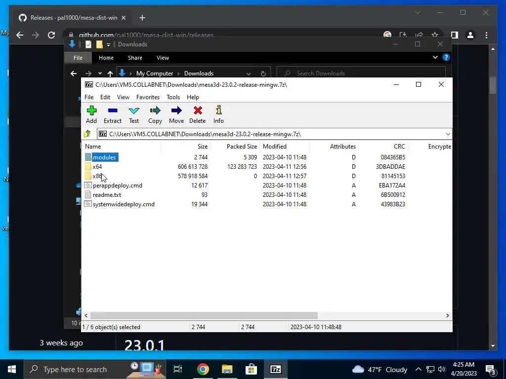This screenshot has height=379, width=506.
Task: Open the Chrome three-dot menu
Action: [486, 35]
